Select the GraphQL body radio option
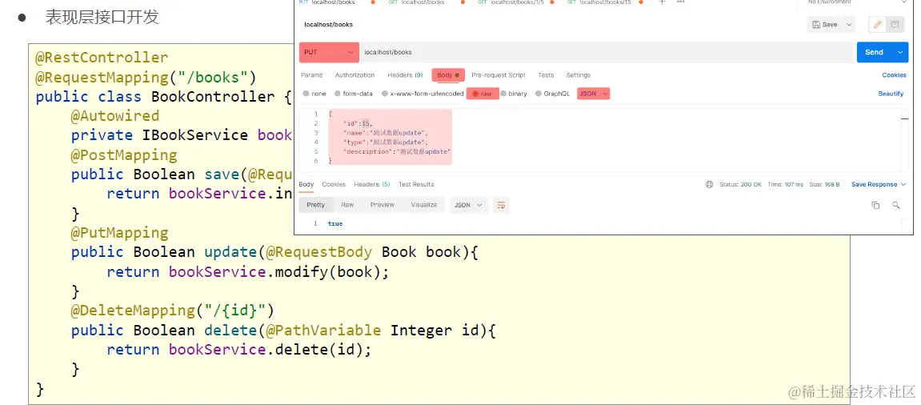 pyautogui.click(x=539, y=94)
